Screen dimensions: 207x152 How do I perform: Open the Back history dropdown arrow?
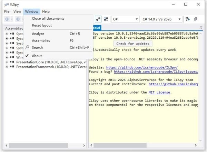pos(12,19)
